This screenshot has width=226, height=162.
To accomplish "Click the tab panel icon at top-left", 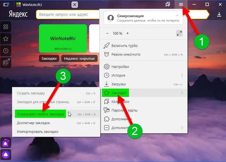I will pos(6,4).
